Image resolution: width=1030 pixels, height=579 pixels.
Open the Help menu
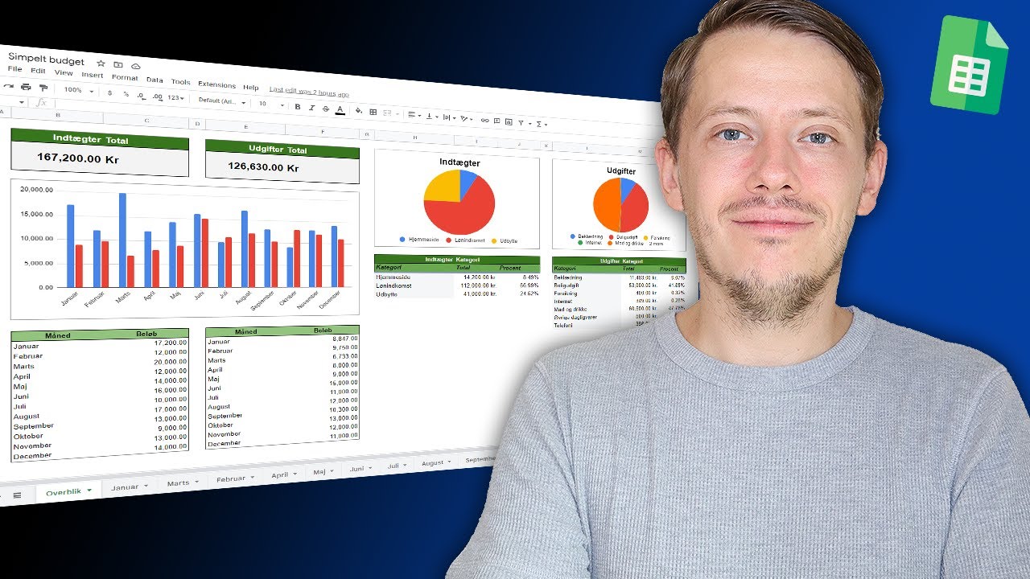[251, 88]
